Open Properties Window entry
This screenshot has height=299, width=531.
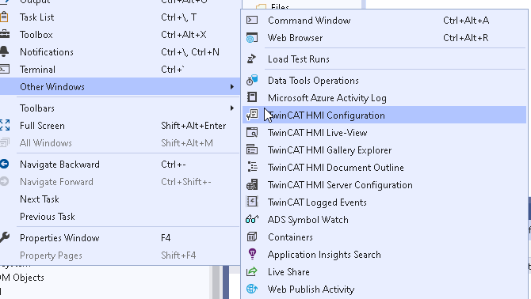pos(119,238)
